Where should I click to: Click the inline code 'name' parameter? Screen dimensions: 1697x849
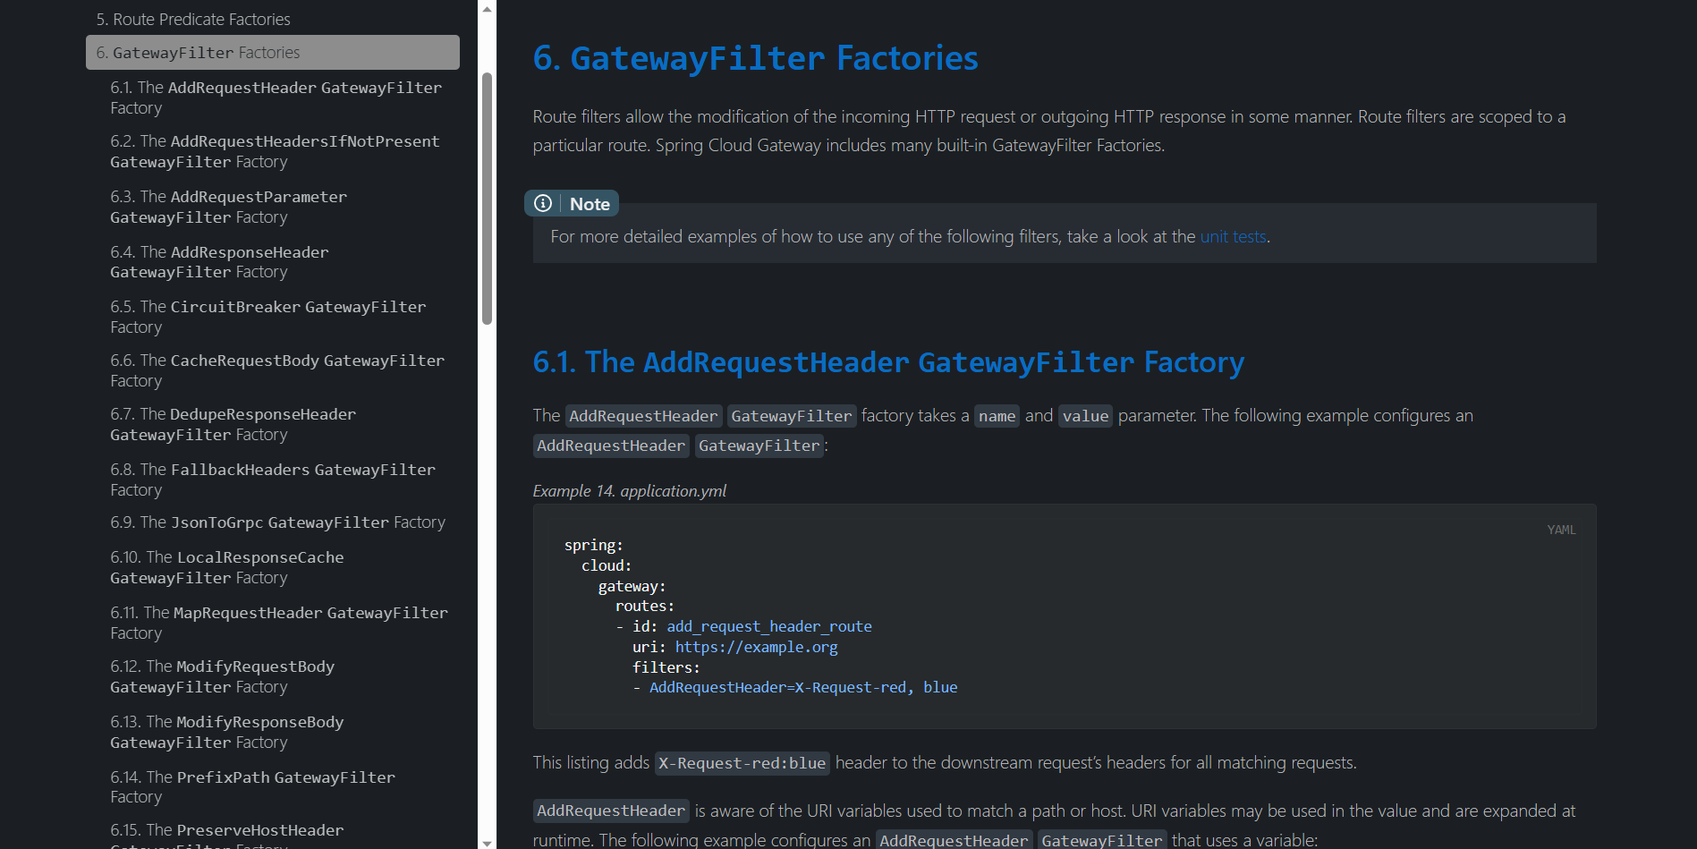997,416
